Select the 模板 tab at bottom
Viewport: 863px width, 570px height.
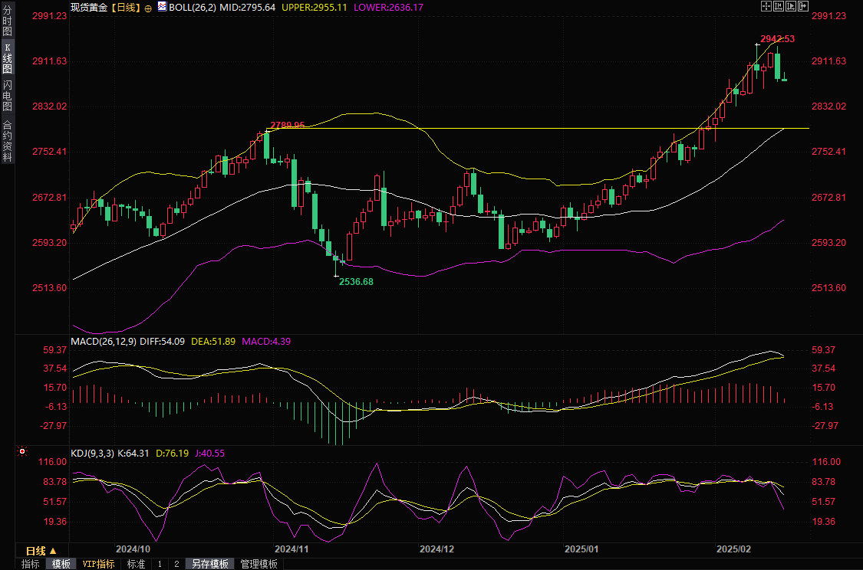[x=61, y=564]
